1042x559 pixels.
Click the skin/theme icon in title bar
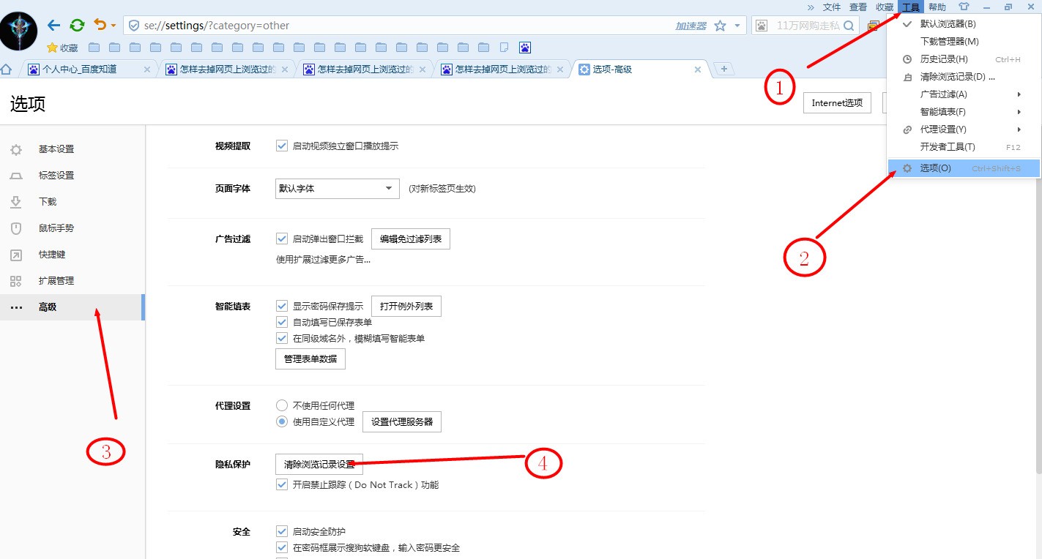point(964,7)
